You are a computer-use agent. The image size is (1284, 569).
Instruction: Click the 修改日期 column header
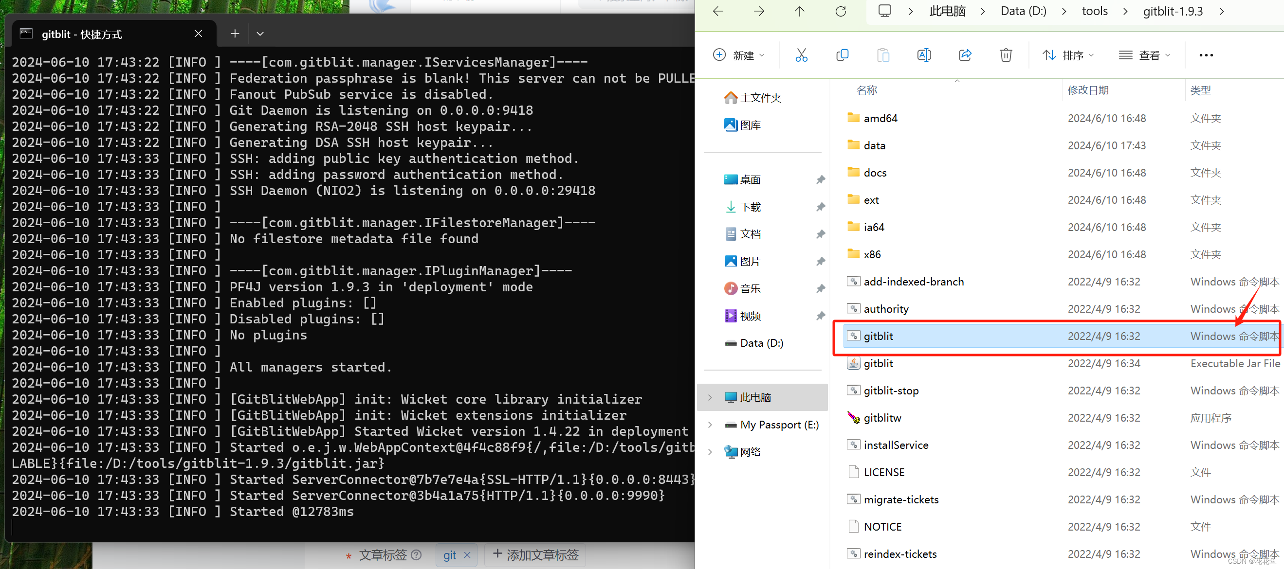[x=1088, y=90]
